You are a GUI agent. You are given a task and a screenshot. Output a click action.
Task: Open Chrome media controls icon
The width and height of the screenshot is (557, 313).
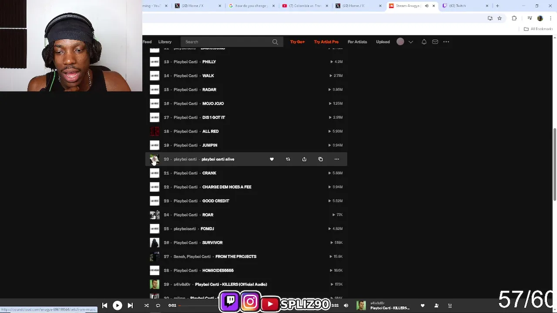point(530,18)
